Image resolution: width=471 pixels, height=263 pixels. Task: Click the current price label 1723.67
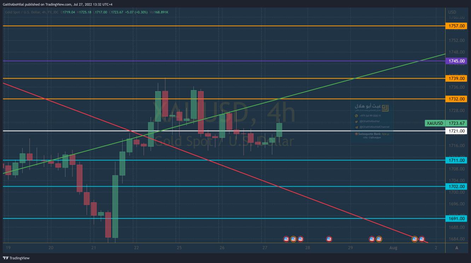(456, 123)
